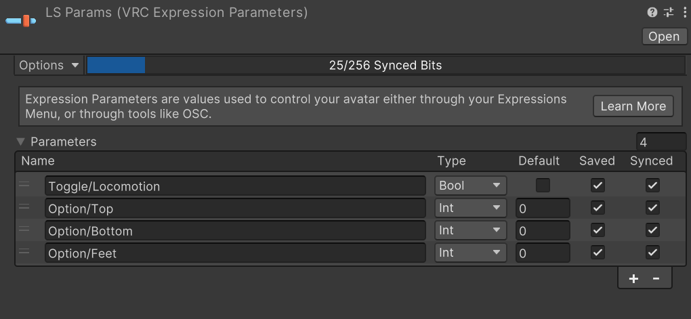The width and height of the screenshot is (691, 319).
Task: Open the Type dropdown for Toggle/Locomotion
Action: (x=471, y=185)
